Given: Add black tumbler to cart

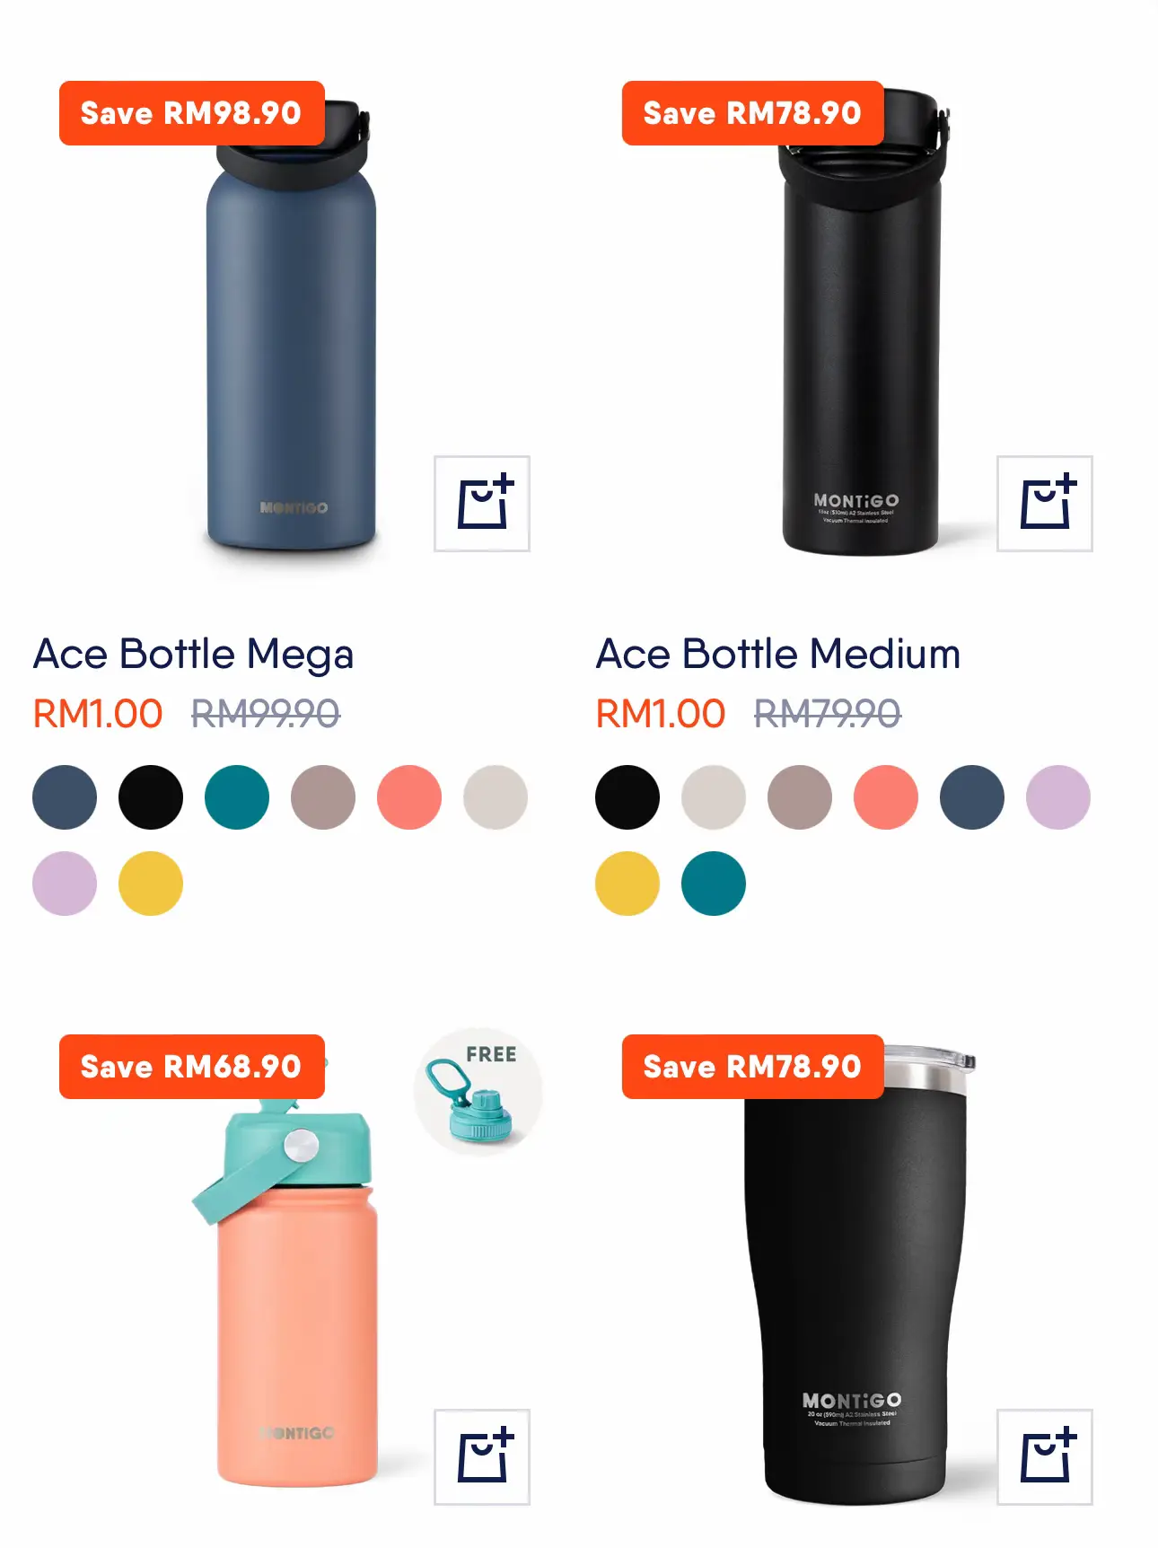Looking at the screenshot, I should 1045,1457.
